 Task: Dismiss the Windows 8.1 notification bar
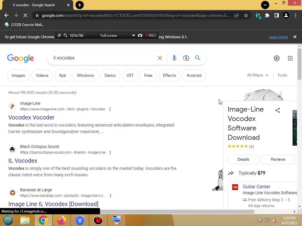[x=295, y=37]
